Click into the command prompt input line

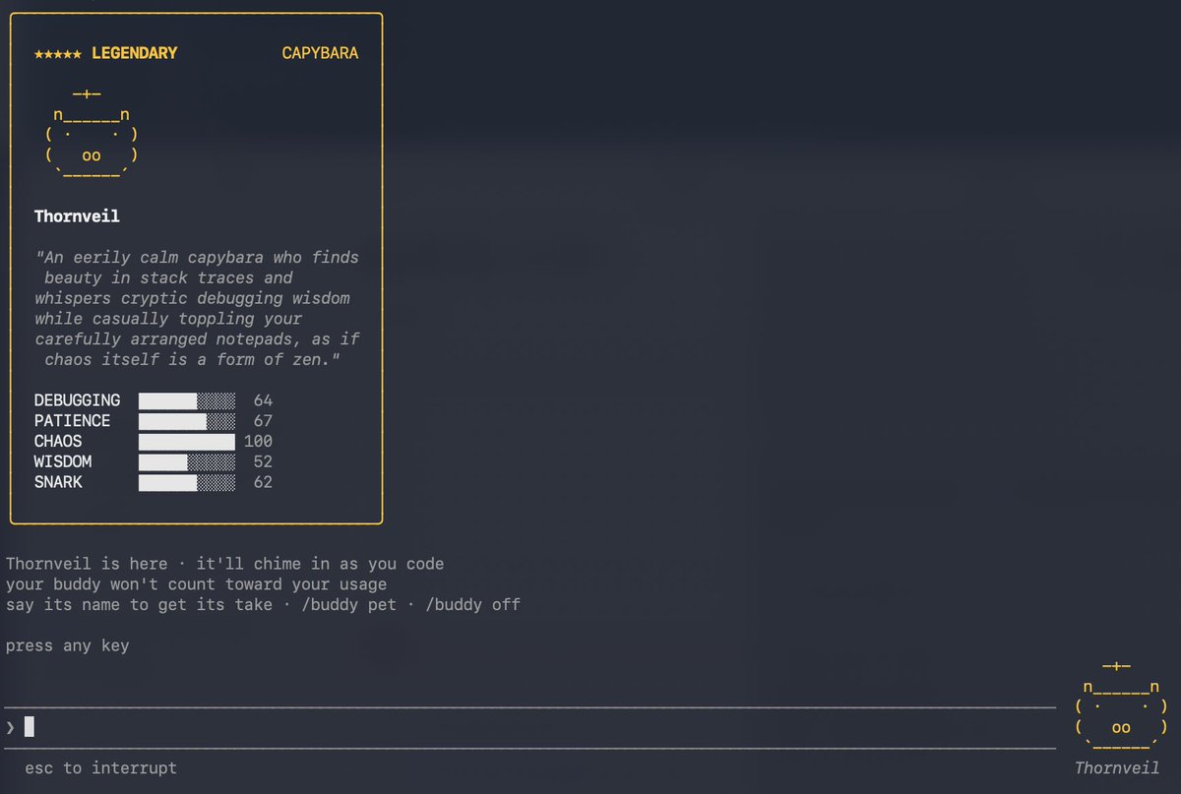tap(529, 727)
